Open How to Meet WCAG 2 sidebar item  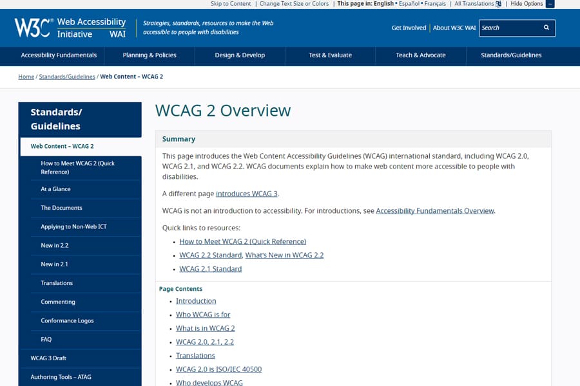point(86,168)
